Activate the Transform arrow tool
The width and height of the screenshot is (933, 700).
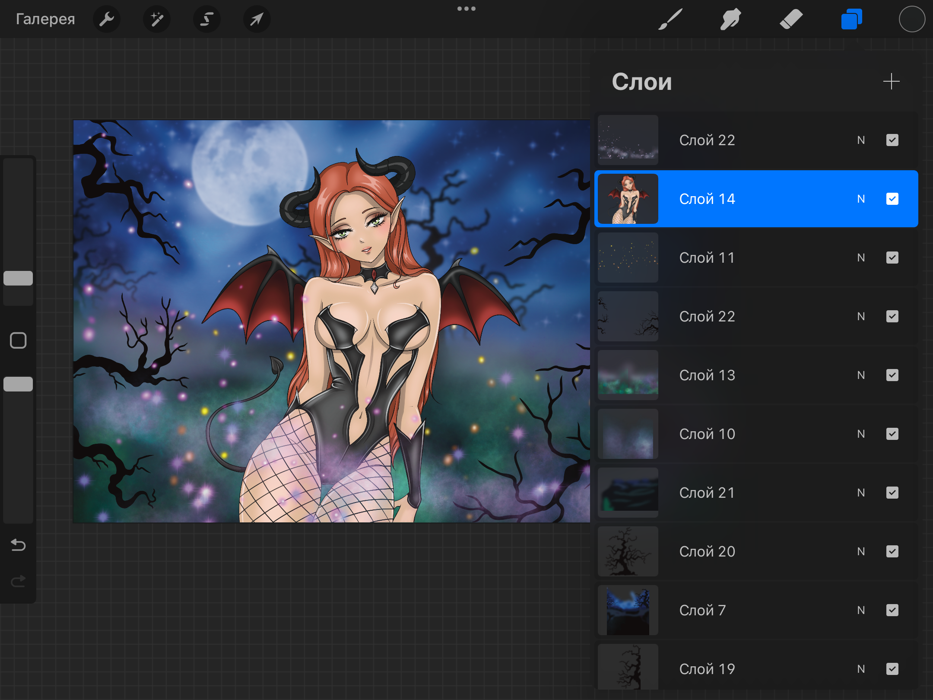point(257,19)
